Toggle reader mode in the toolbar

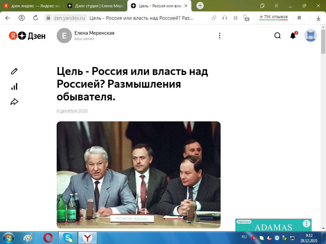[x=235, y=18]
